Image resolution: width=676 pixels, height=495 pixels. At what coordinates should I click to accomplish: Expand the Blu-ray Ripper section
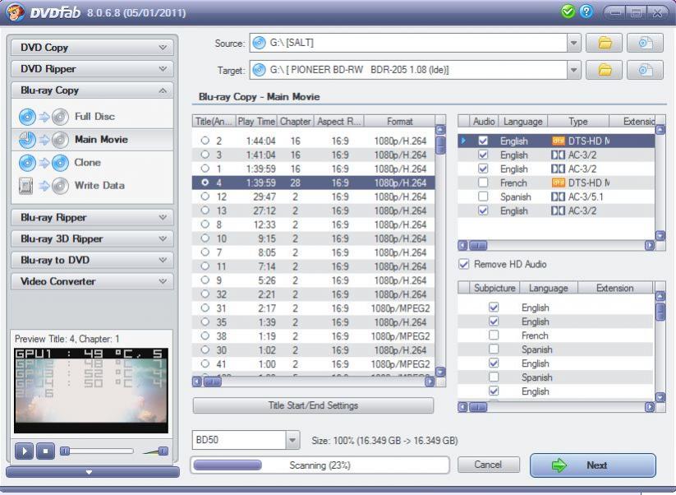(x=92, y=218)
